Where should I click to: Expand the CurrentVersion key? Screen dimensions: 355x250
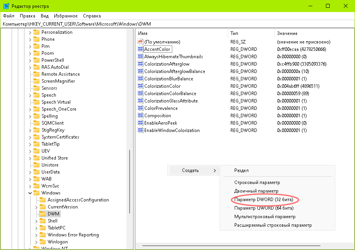point(36,207)
